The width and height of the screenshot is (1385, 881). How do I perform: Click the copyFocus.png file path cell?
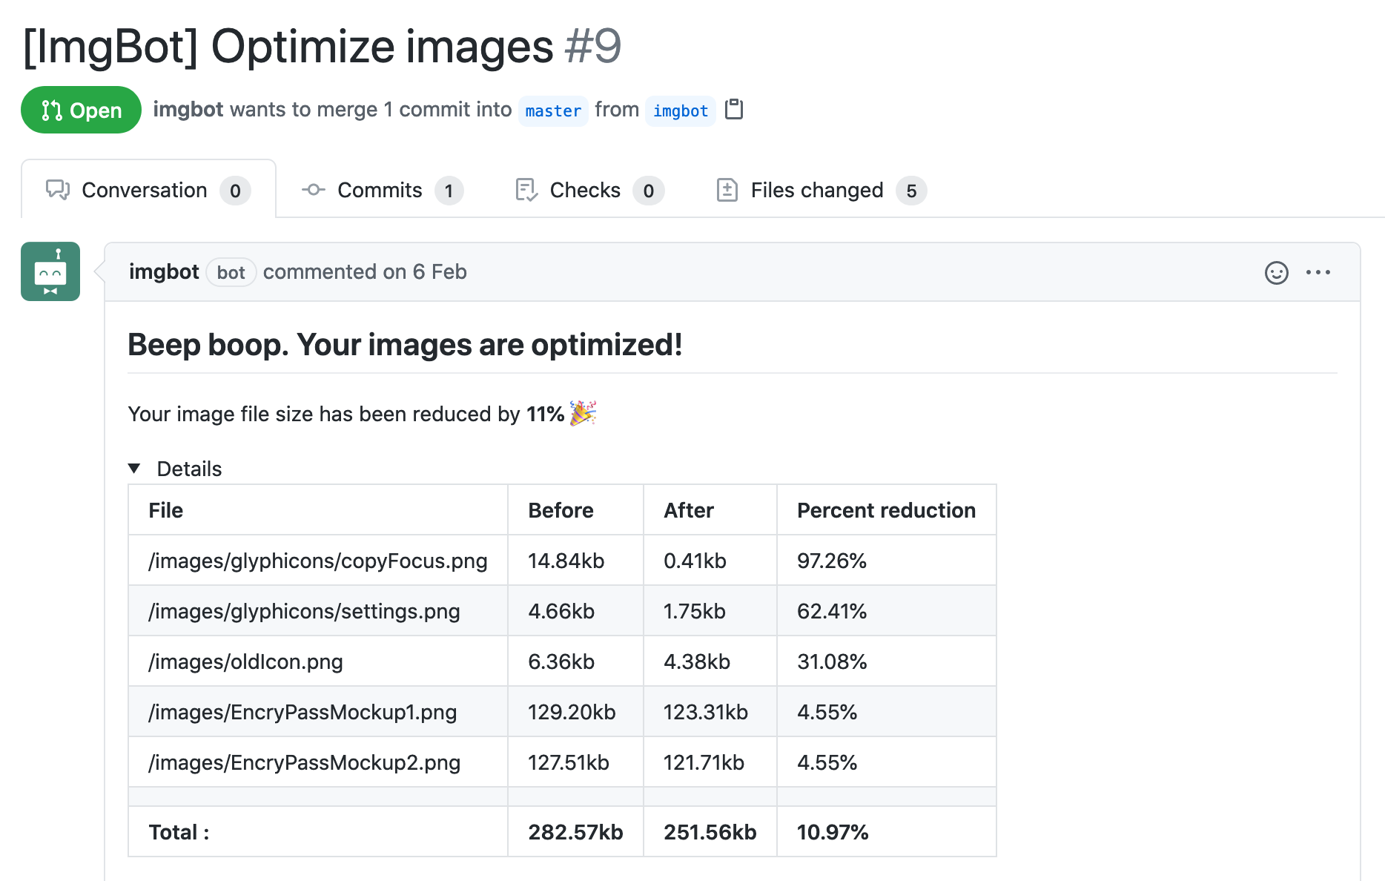pos(317,561)
